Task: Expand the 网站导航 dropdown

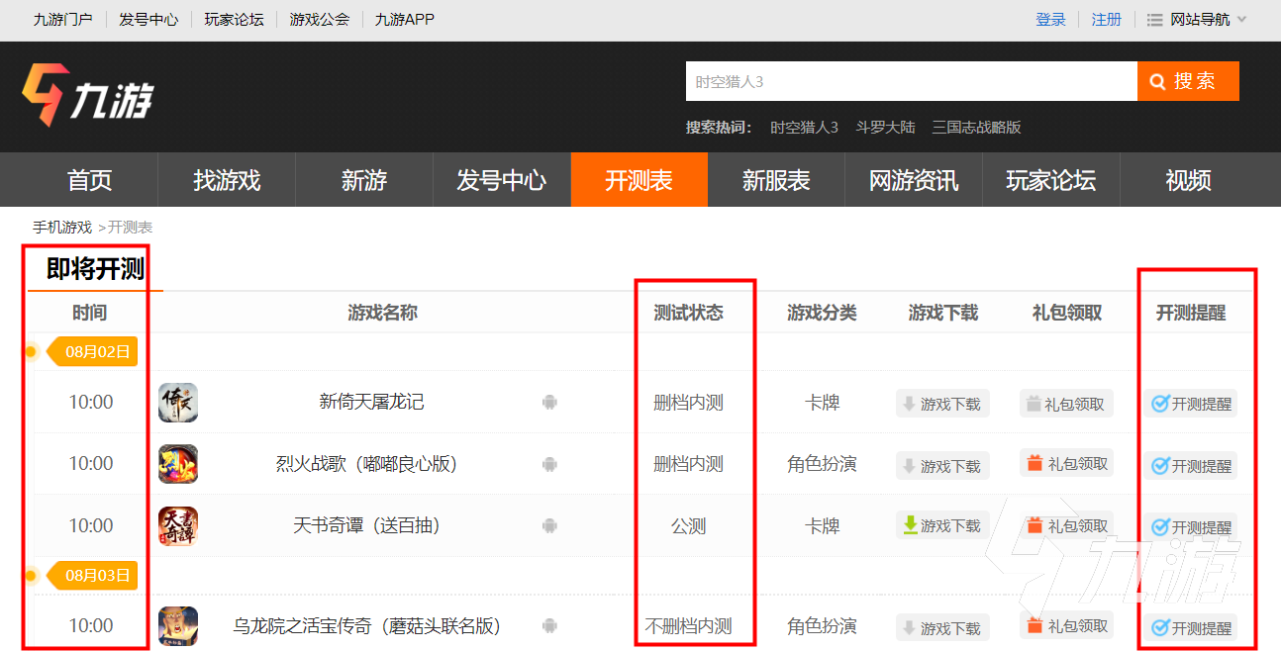Action: 1197,20
